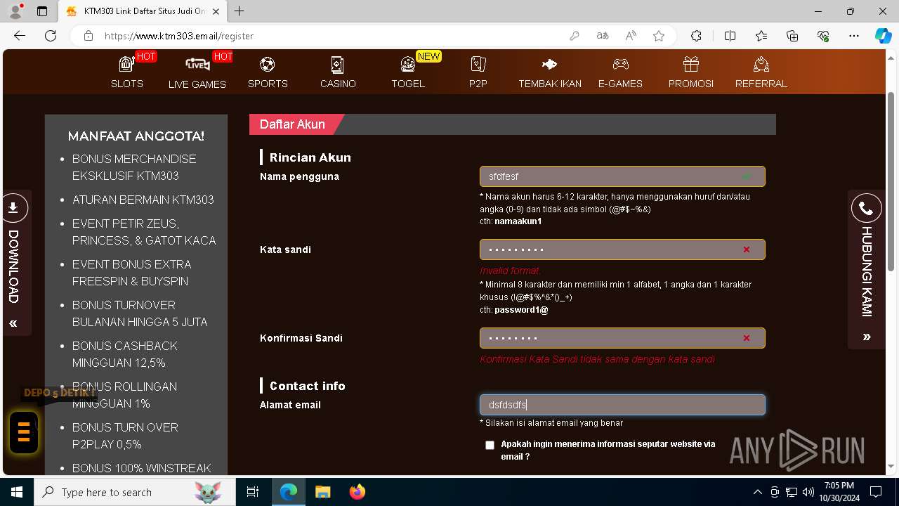899x506 pixels.
Task: Click the download arrow icon on left panel
Action: 13,208
